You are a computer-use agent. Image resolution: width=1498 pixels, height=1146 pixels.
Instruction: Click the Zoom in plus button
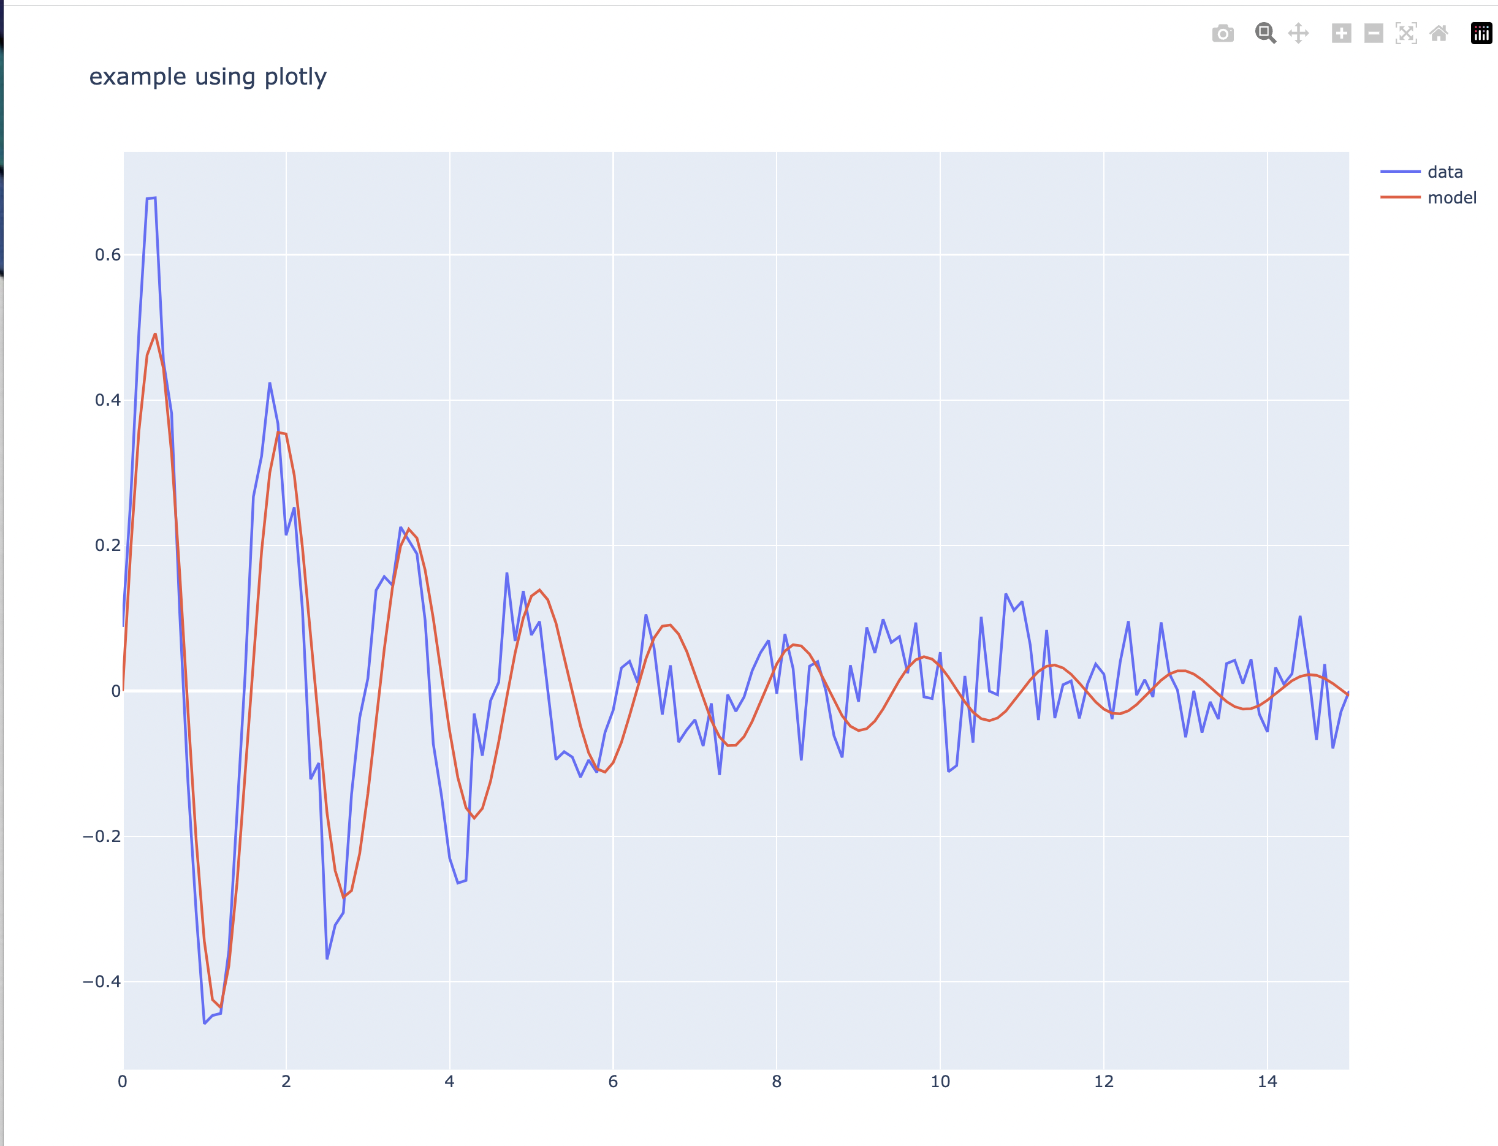tap(1341, 32)
